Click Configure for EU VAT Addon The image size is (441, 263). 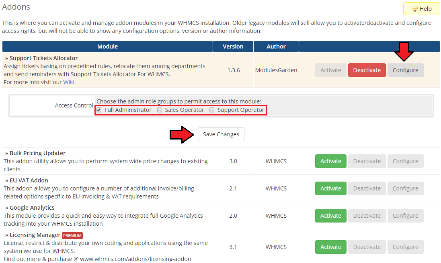405,188
